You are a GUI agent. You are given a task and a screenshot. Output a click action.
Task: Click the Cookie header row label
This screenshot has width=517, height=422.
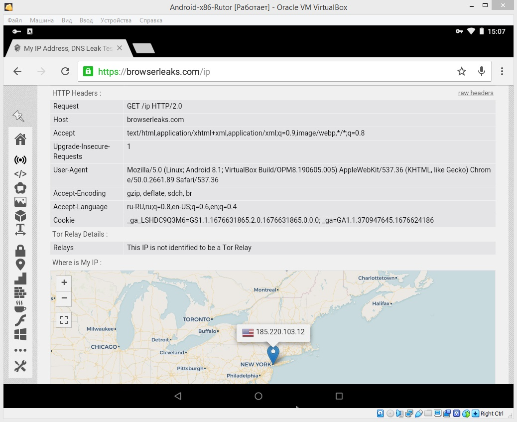pyautogui.click(x=64, y=220)
